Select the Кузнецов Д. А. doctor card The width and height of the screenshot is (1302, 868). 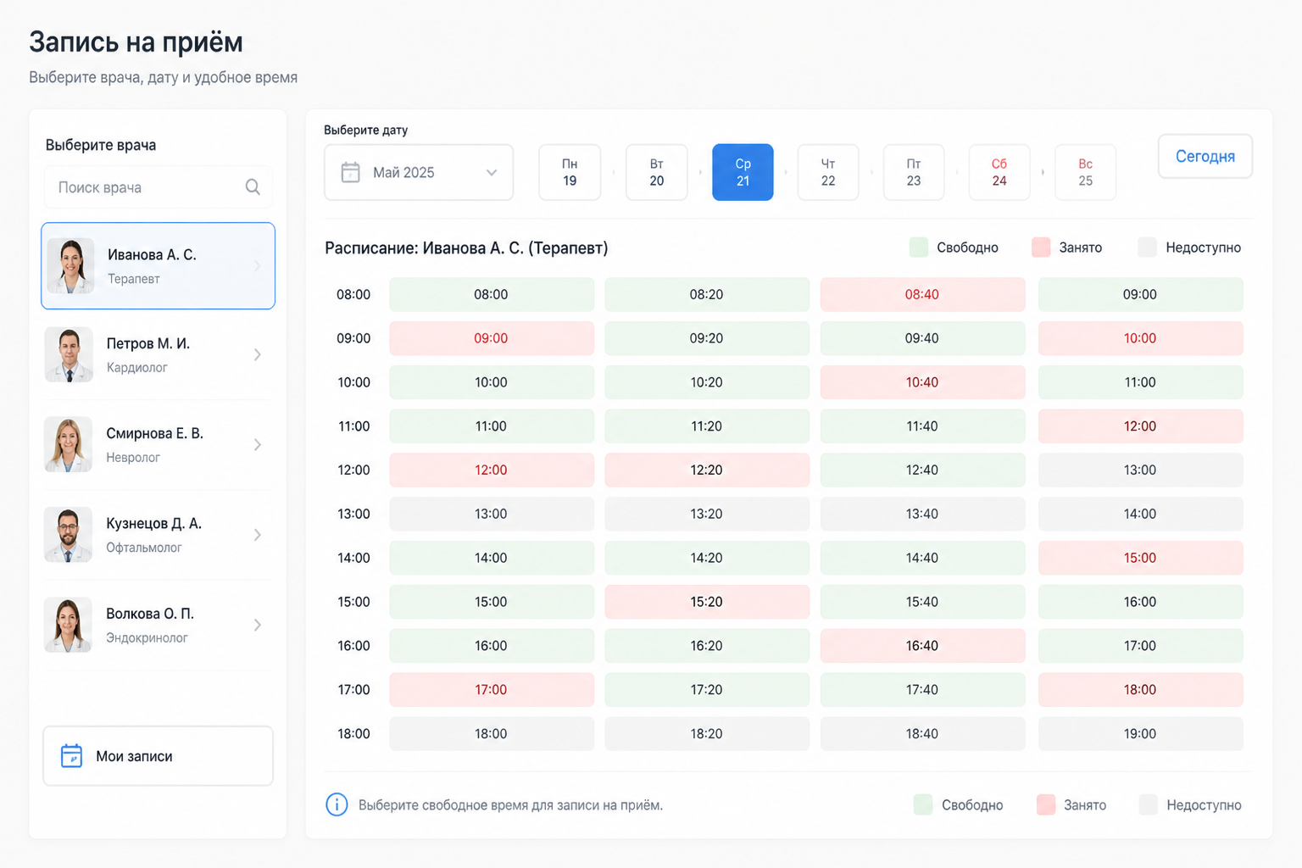pyautogui.click(x=158, y=535)
